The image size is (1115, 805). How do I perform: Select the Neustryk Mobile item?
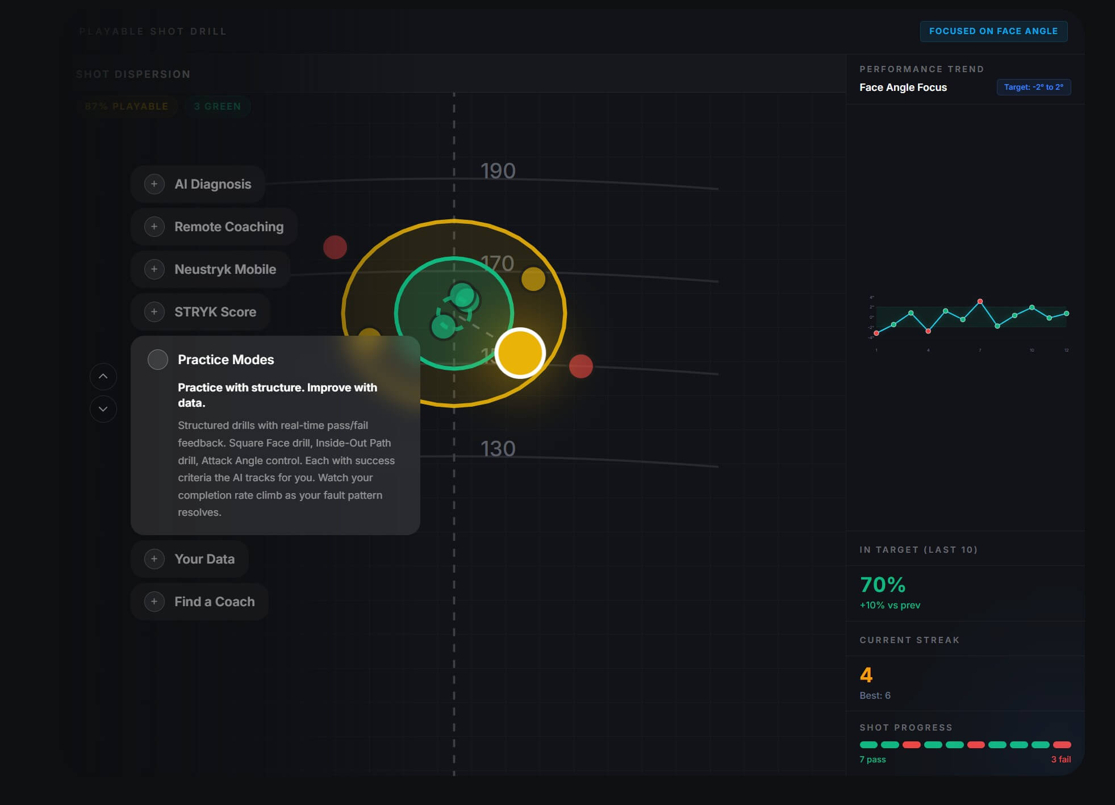click(225, 269)
